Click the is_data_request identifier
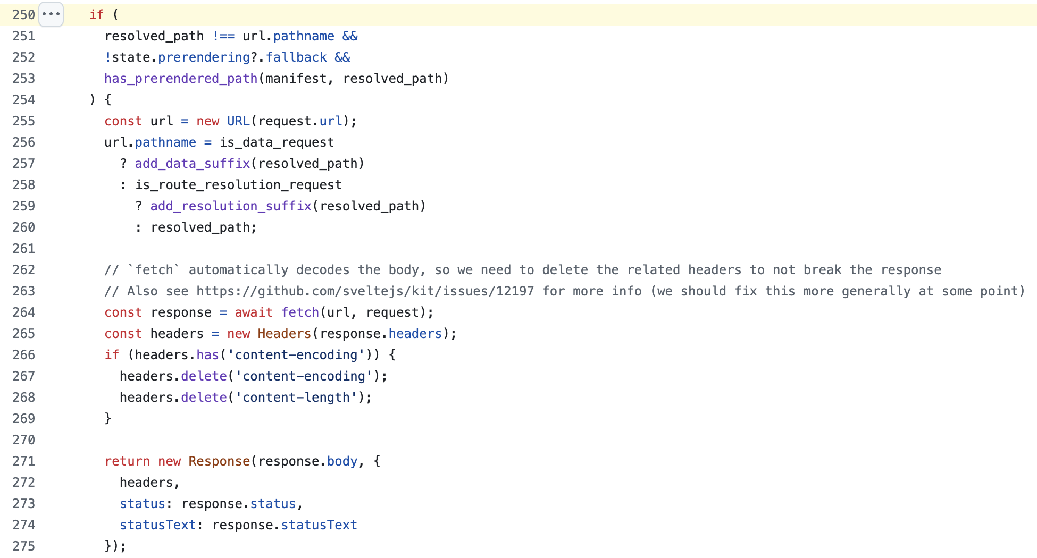Viewport: 1037px width, 558px height. click(x=277, y=142)
